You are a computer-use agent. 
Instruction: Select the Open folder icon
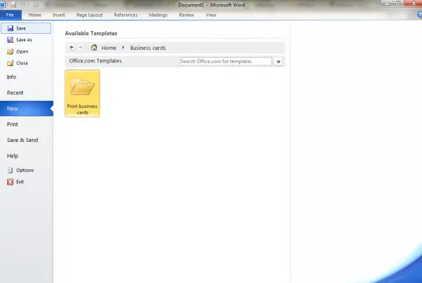pyautogui.click(x=11, y=51)
